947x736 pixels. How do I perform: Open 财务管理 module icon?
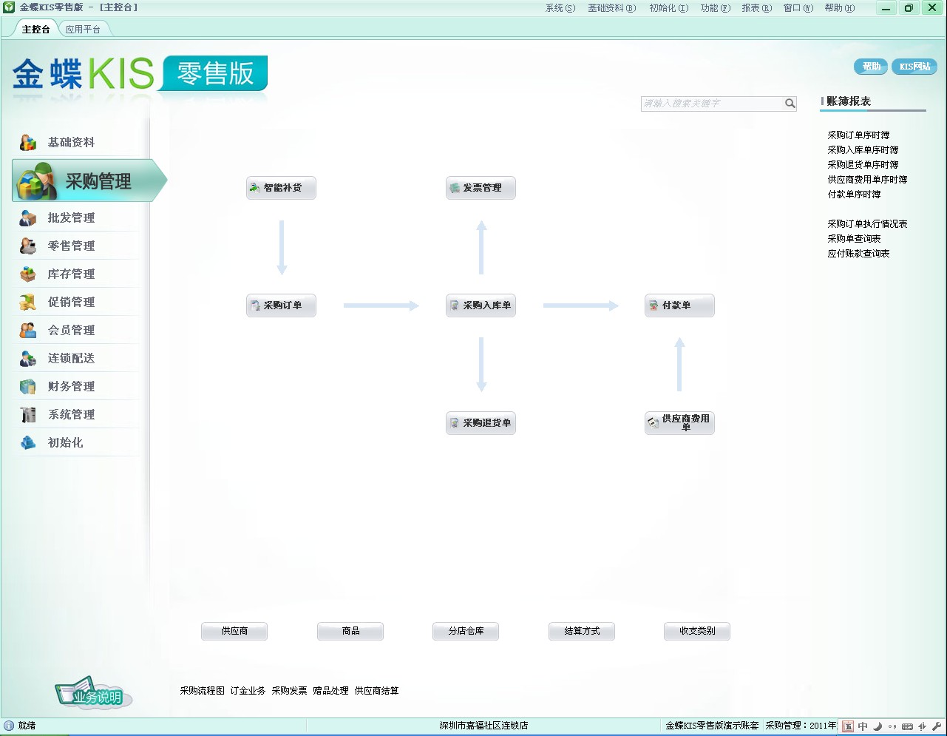click(x=28, y=386)
